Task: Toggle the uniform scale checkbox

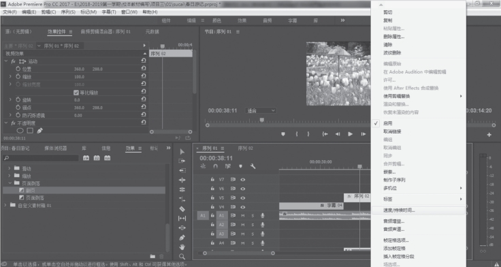Action: point(76,93)
